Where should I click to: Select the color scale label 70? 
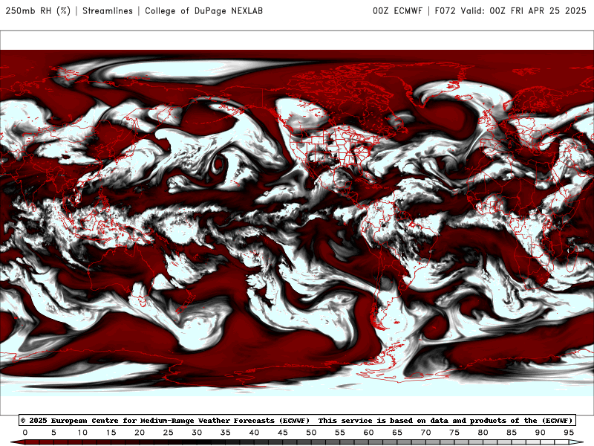pyautogui.click(x=425, y=433)
